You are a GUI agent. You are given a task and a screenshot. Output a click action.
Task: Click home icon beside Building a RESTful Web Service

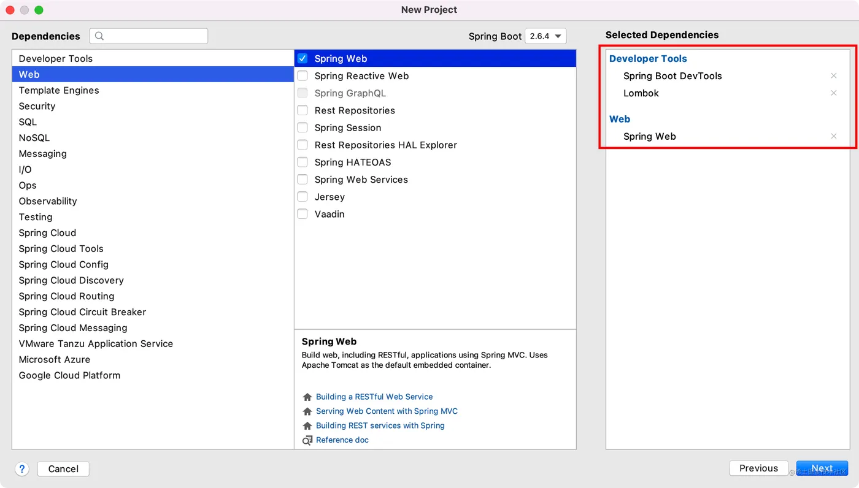pos(307,397)
